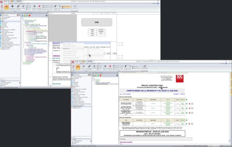Collapse the Rapports node in front window tree
Image resolution: width=232 pixels, height=147 pixels.
pyautogui.click(x=93, y=81)
